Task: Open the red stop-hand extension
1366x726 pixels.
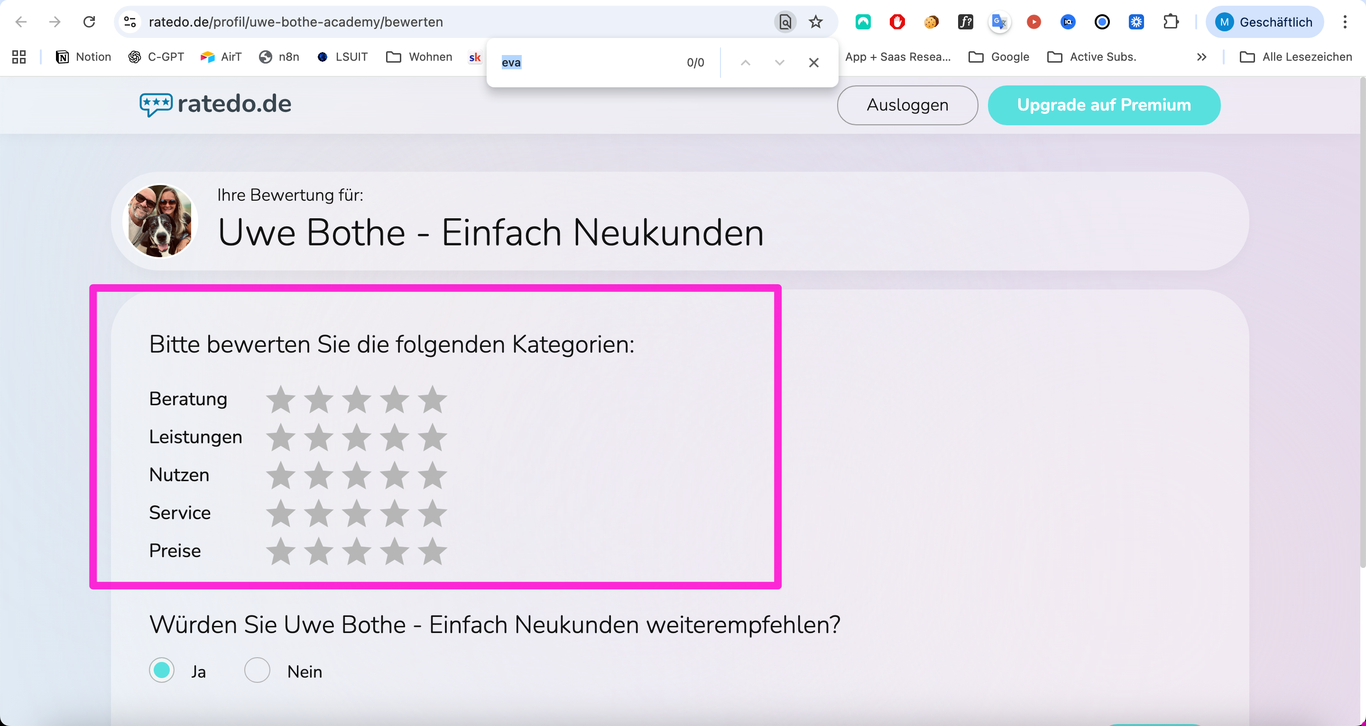Action: 897,22
